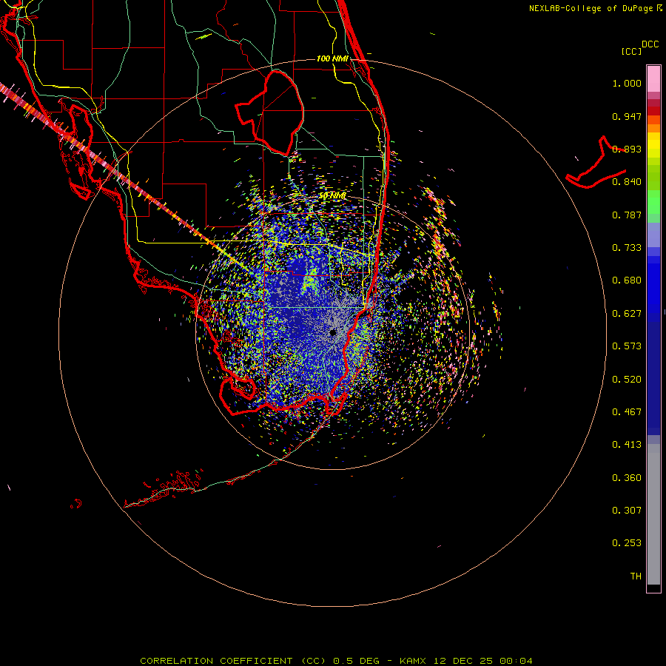
Task: Click the 00:04 timestamp in the caption
Action: pyautogui.click(x=516, y=661)
